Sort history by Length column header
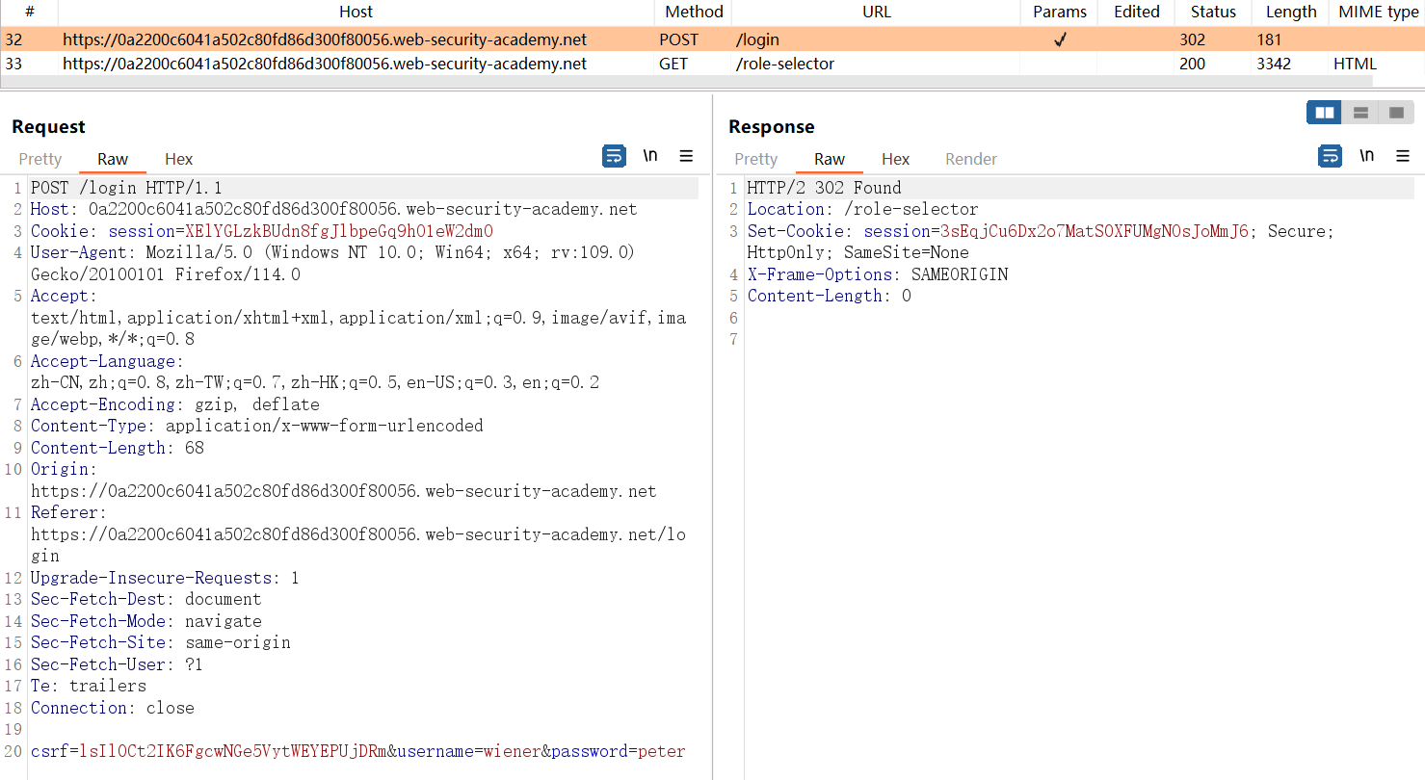The image size is (1425, 780). pos(1291,13)
